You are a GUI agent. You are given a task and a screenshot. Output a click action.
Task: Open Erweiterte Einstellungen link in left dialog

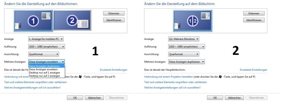pyautogui.click(x=113, y=70)
